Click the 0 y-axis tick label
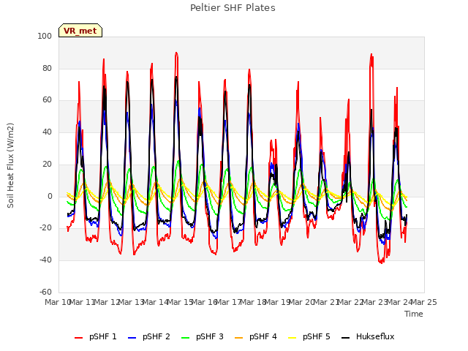The height and width of the screenshot is (351, 468). (50, 196)
